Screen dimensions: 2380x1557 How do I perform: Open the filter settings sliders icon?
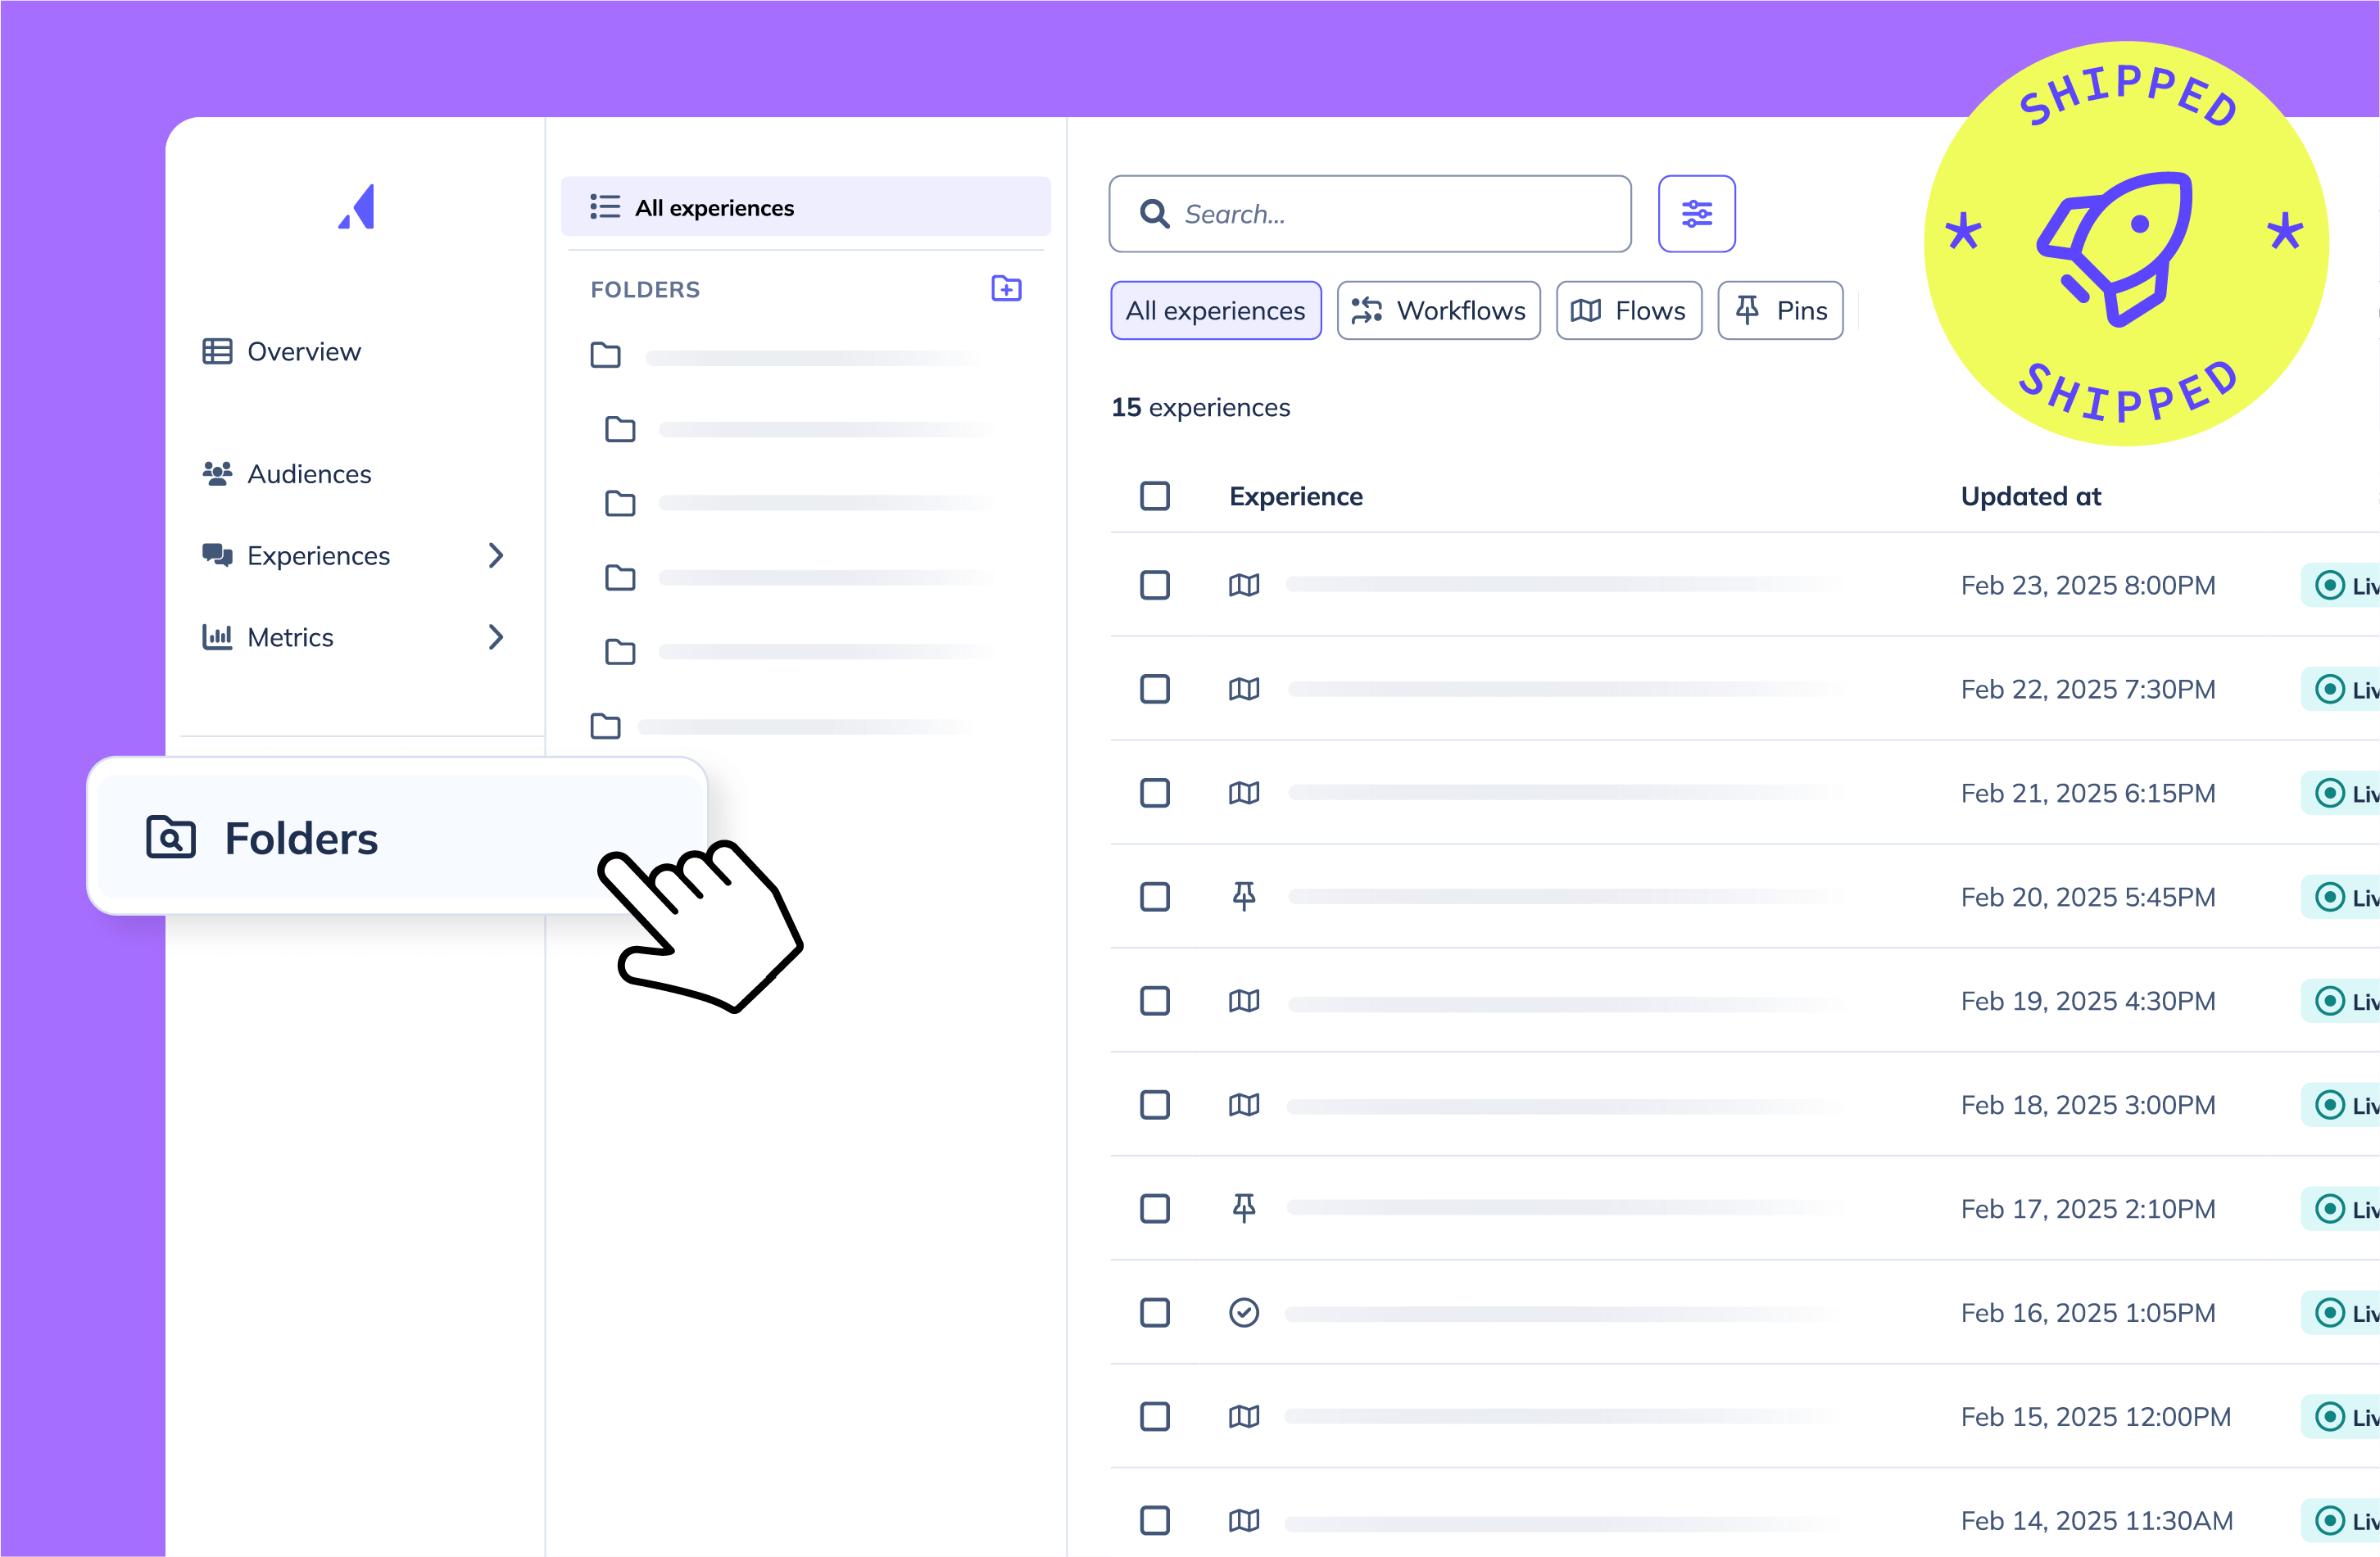click(1696, 214)
